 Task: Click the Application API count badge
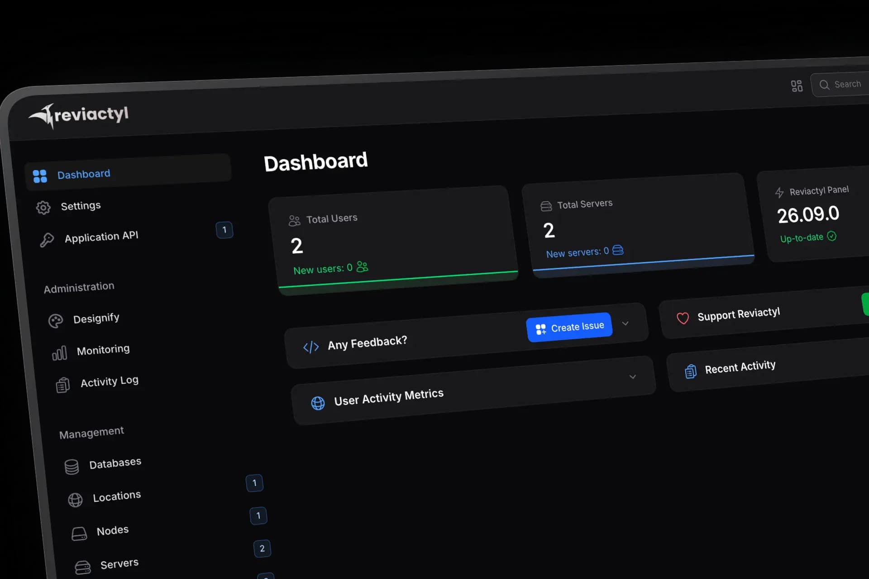[x=224, y=230]
